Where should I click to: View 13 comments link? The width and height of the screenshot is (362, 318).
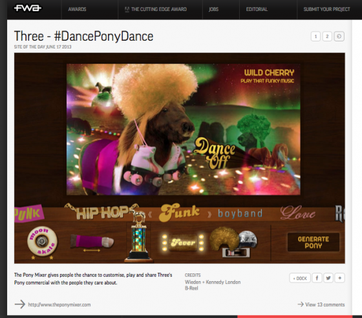coord(321,304)
